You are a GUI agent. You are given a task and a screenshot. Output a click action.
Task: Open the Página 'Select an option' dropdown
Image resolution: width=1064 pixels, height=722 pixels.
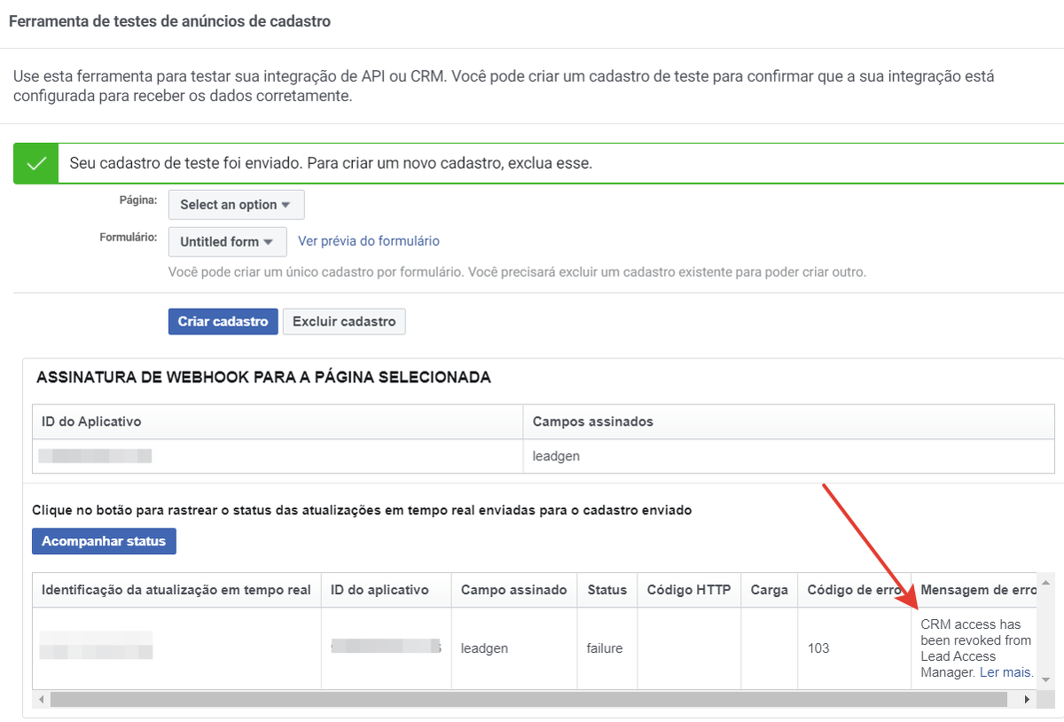[x=236, y=205]
